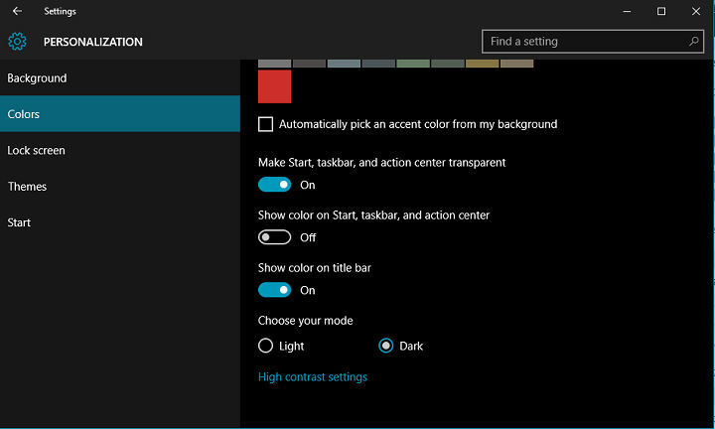Click the back arrow in title bar
This screenshot has height=429, width=715.
pyautogui.click(x=17, y=12)
